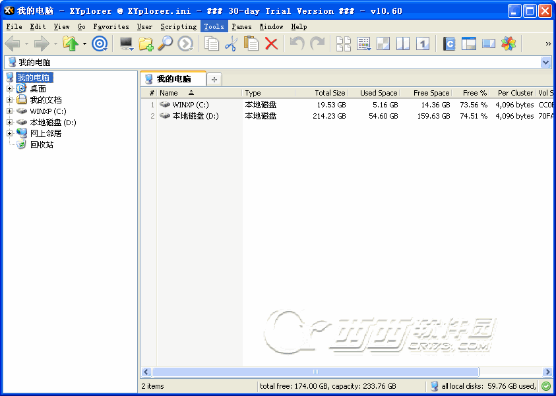Open the Panes menu
Screen dimensions: 556x396
tap(241, 26)
